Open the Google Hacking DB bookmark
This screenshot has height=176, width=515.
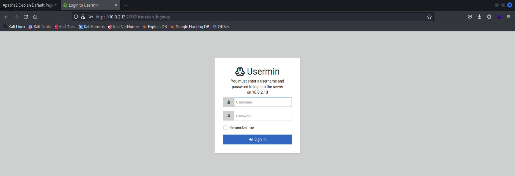(190, 27)
